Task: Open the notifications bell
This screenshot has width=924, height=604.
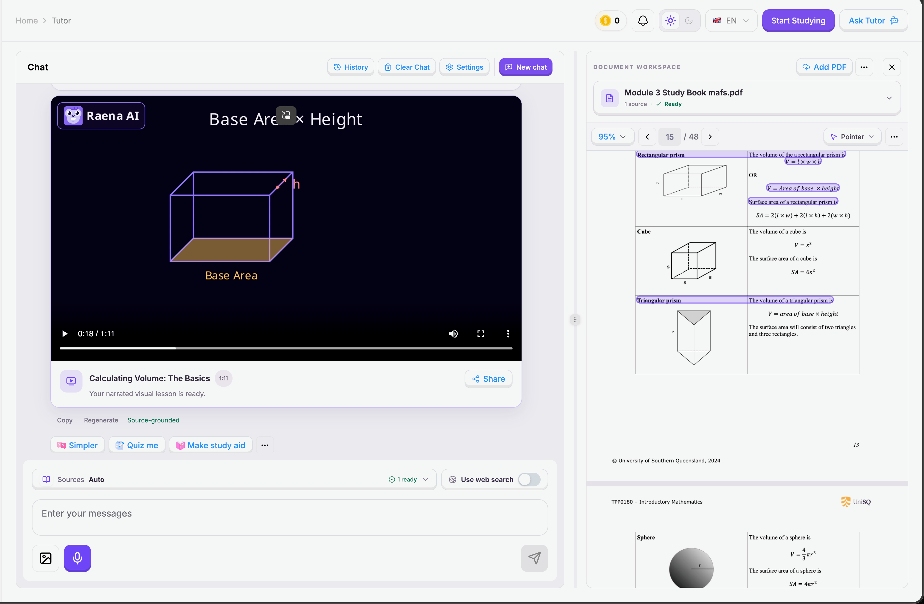Action: pyautogui.click(x=642, y=21)
